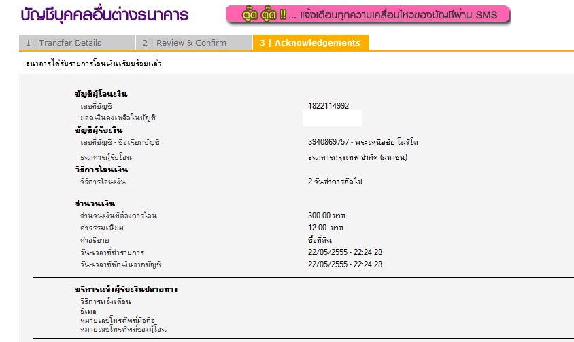Switch to Review & Confirm tab
574x342 pixels.
194,43
